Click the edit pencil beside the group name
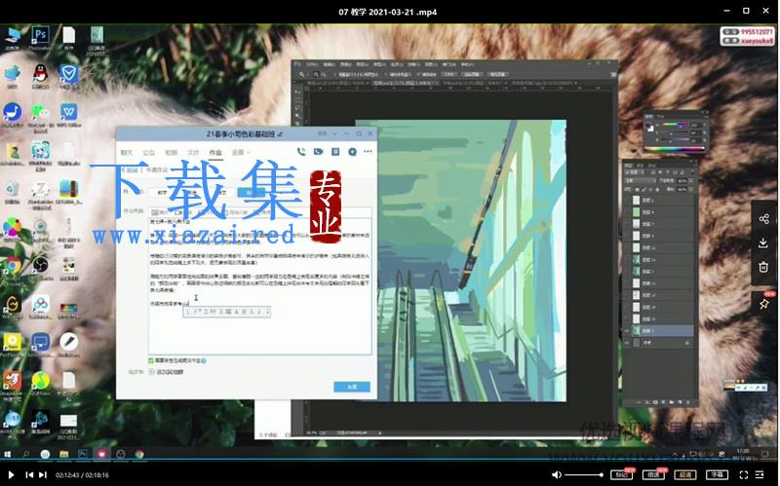 [280, 134]
